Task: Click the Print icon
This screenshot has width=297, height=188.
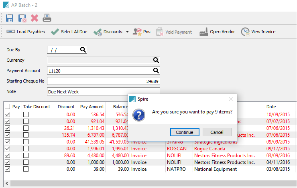Action: coord(47,18)
